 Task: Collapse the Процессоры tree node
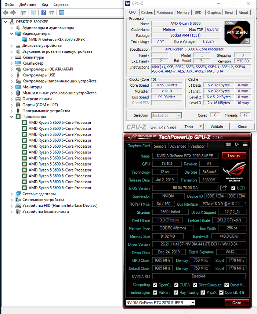pyautogui.click(x=11, y=117)
